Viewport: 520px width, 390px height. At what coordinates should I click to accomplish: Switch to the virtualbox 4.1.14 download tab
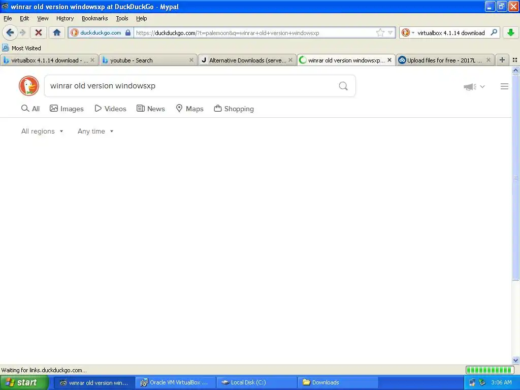(49, 60)
